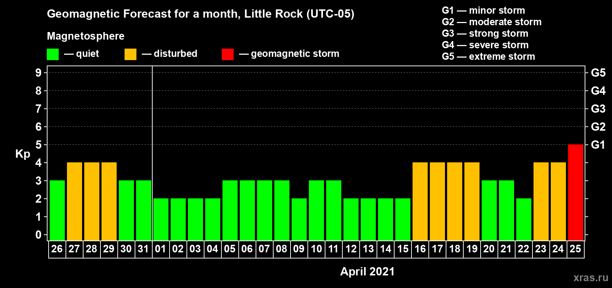612x288 pixels.
Task: Click date label 29 on the axis
Action: point(109,249)
